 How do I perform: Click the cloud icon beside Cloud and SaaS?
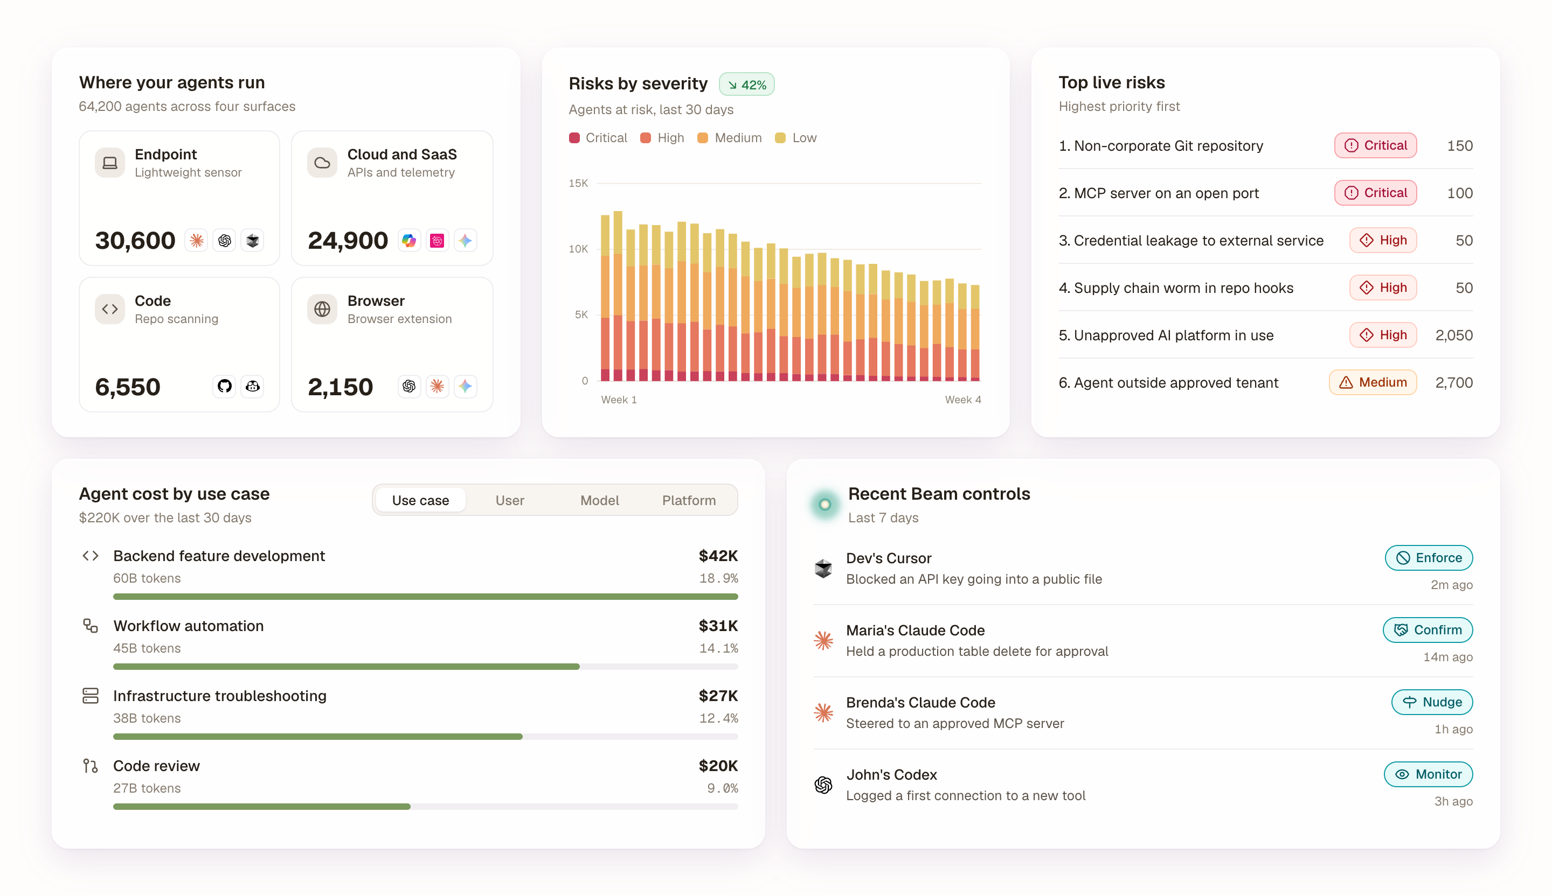coord(322,163)
